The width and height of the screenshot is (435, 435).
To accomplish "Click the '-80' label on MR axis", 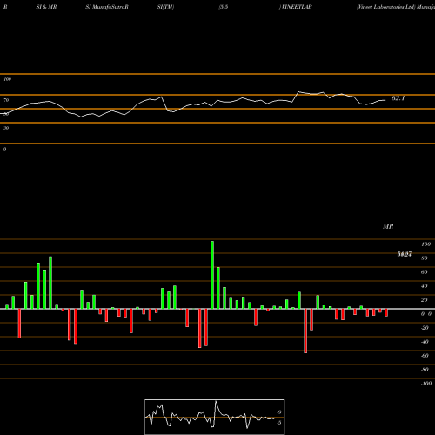I will [425, 370].
